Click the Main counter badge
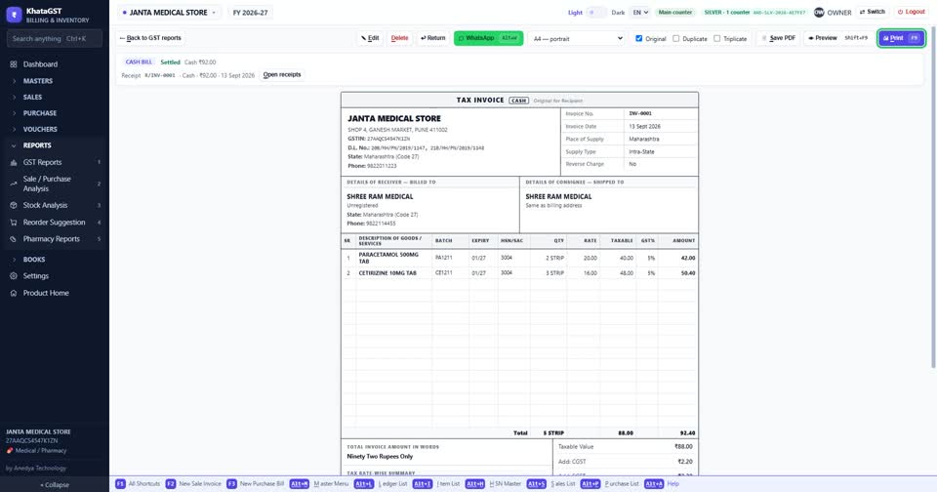The image size is (937, 492). click(x=675, y=12)
